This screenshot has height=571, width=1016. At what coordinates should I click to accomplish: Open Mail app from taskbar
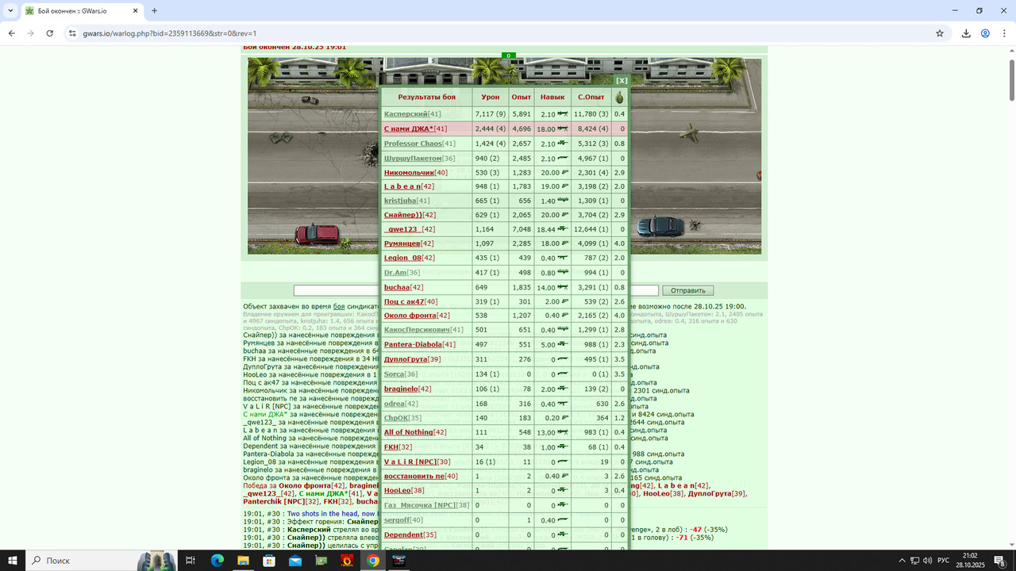click(295, 561)
